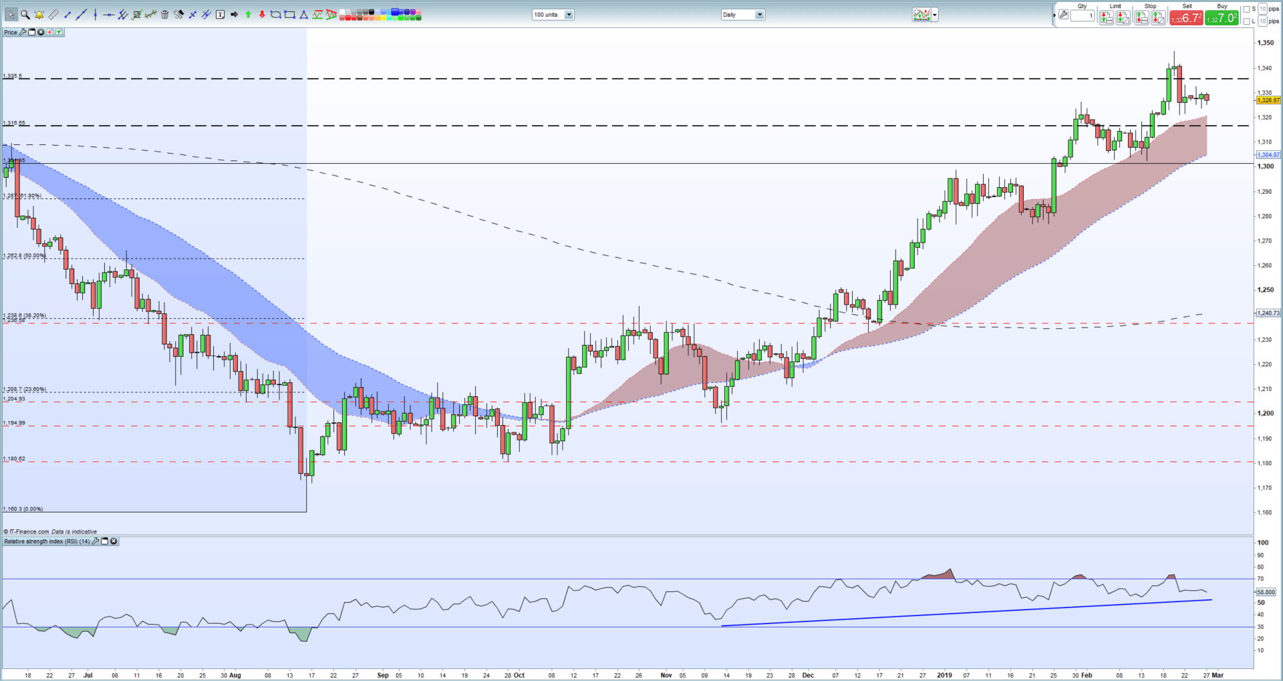The width and height of the screenshot is (1283, 681).
Task: Click the L pips value field
Action: pyautogui.click(x=1262, y=21)
